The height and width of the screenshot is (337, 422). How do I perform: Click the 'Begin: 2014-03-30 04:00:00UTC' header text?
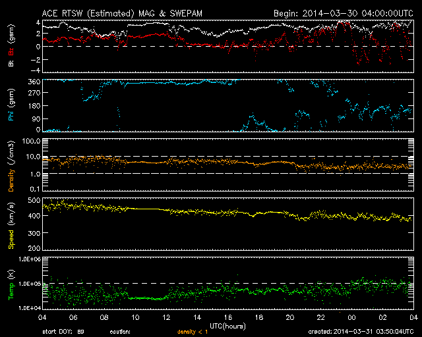point(344,13)
